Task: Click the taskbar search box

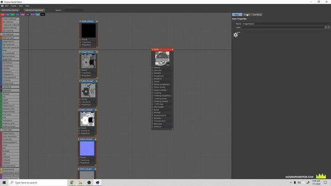Action: point(38,182)
